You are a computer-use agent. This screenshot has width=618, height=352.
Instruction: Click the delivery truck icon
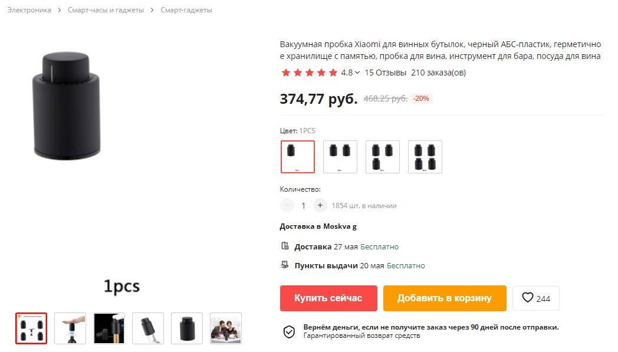click(x=286, y=246)
